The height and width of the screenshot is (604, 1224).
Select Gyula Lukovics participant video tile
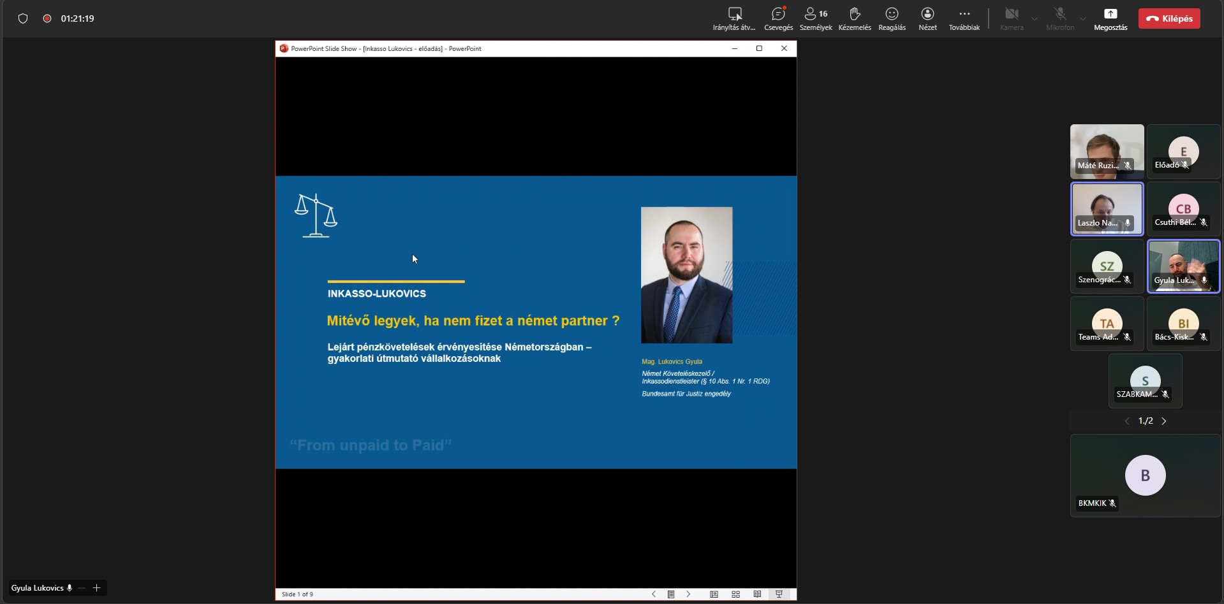pos(1183,266)
